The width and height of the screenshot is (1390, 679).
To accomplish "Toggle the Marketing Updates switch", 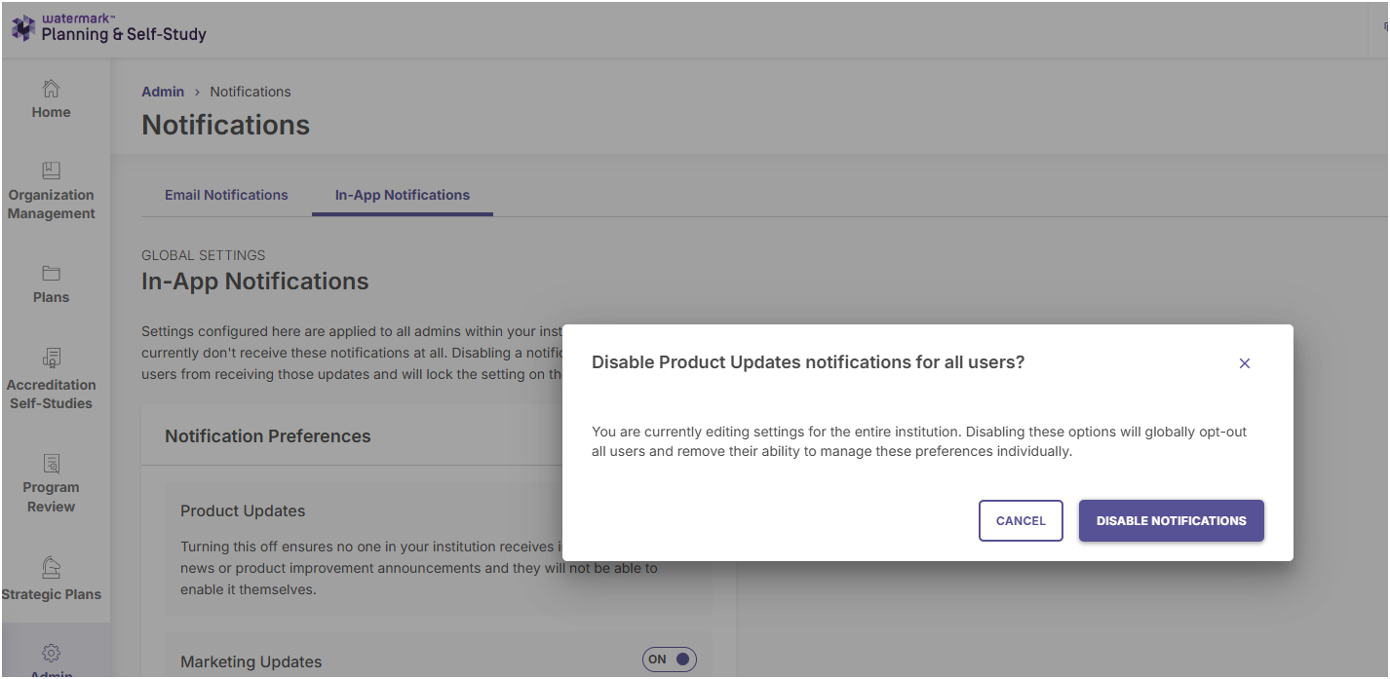I will pyautogui.click(x=669, y=660).
